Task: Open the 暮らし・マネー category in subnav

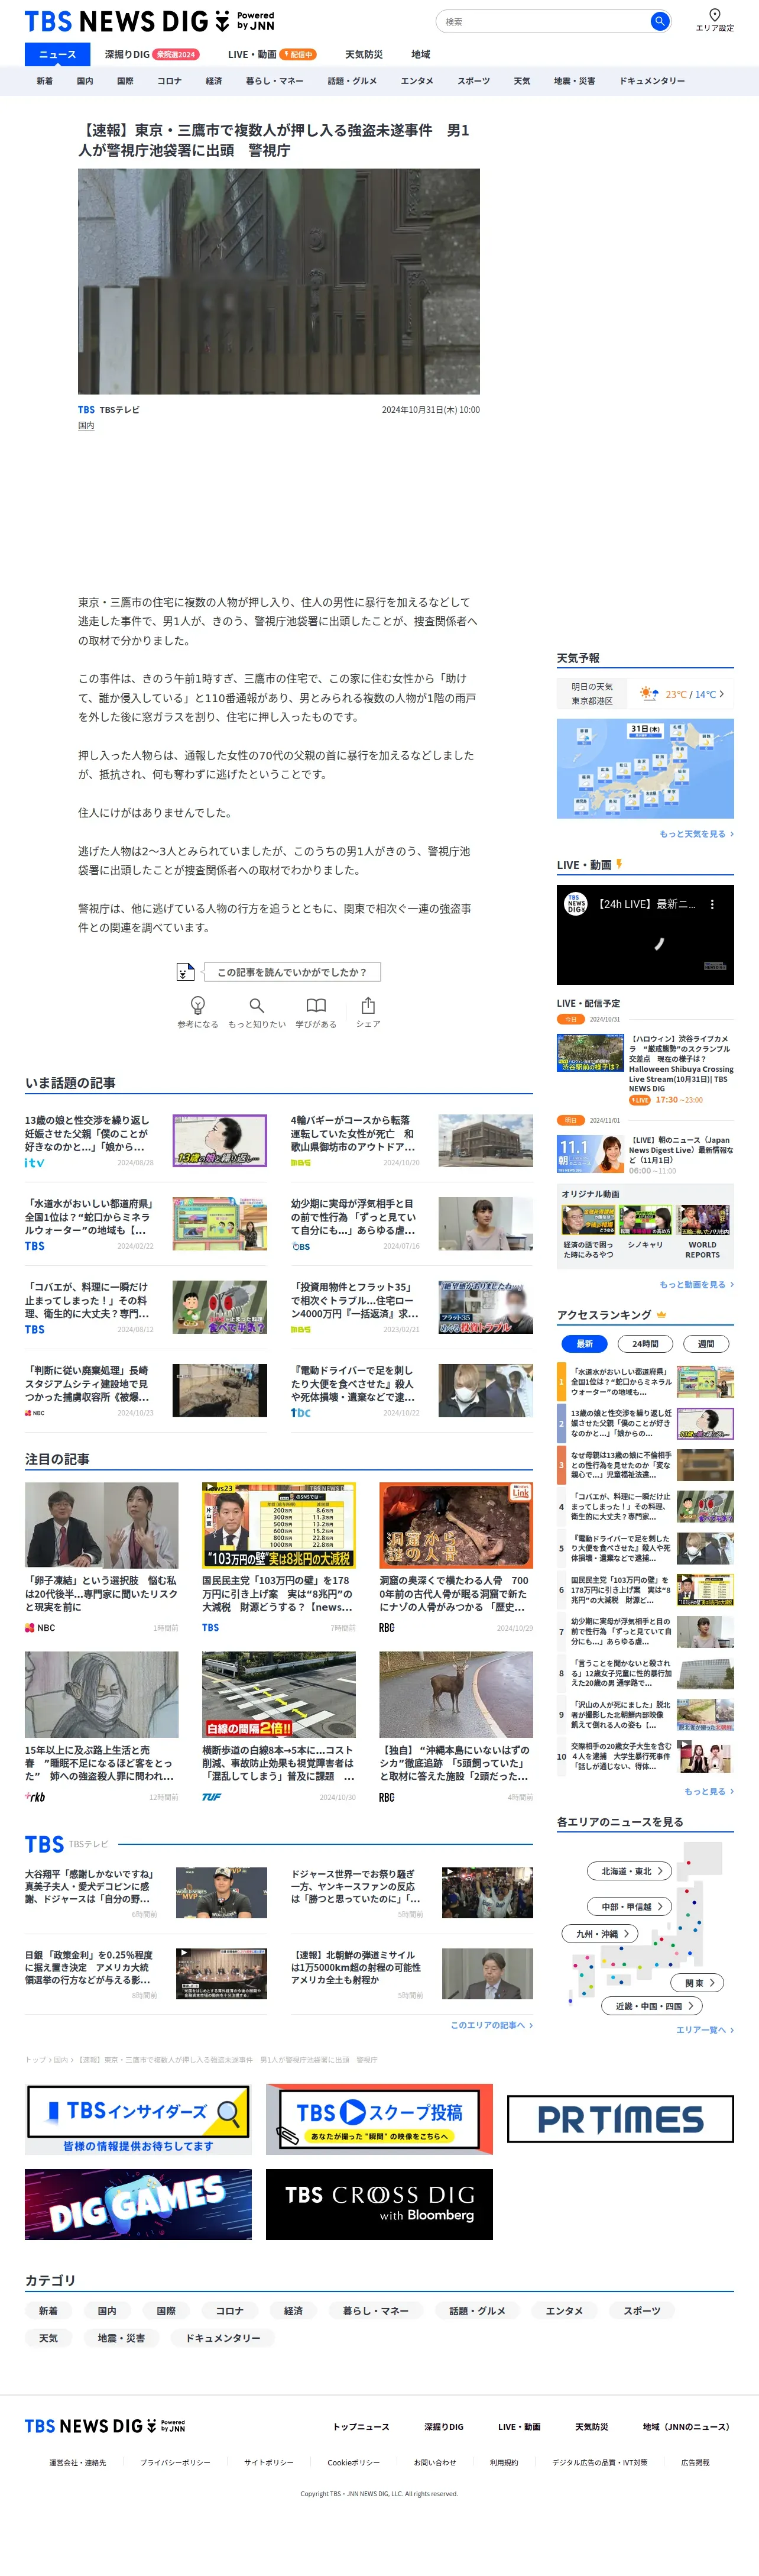Action: 275,81
